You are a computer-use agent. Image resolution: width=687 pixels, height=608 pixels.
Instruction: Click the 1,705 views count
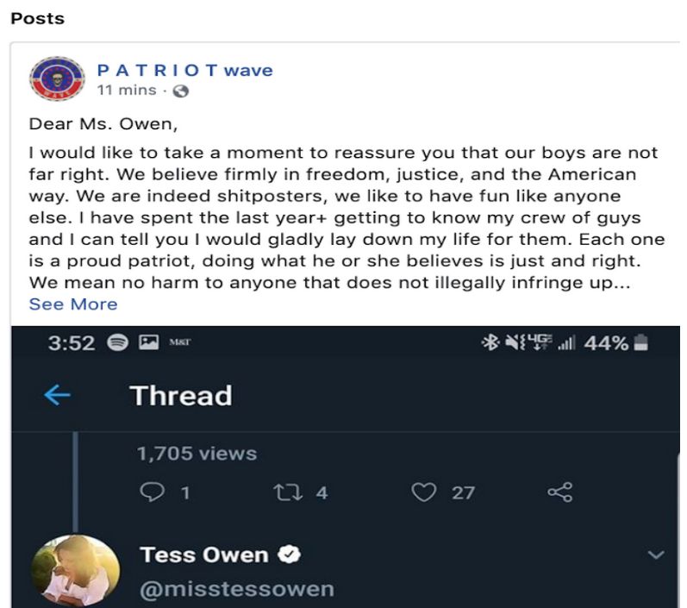coord(197,454)
